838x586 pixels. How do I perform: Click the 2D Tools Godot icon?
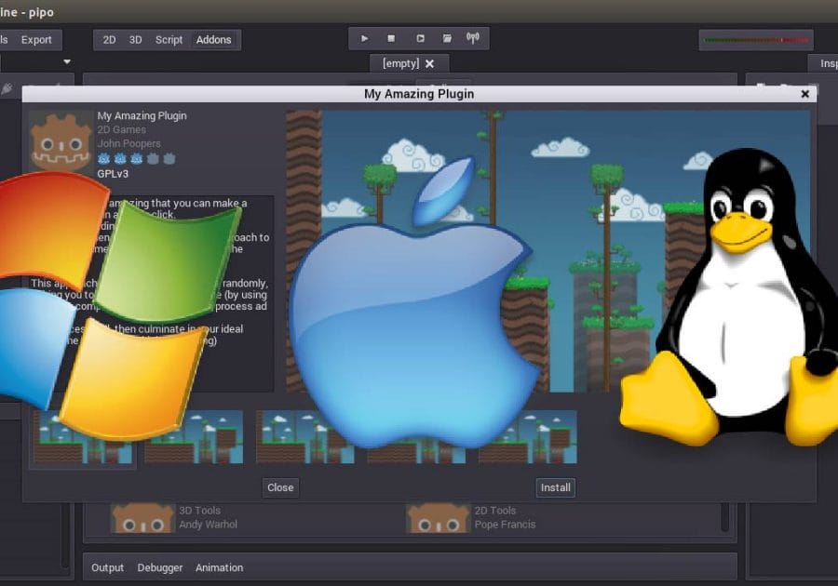[x=439, y=518]
